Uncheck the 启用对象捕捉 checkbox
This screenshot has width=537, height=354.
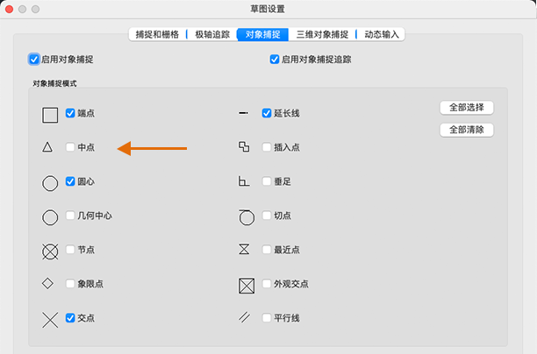34,60
